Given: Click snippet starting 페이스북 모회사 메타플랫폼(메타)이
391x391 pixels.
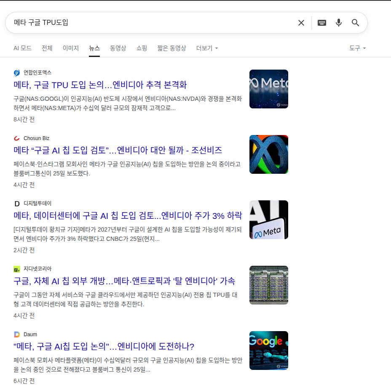Looking at the screenshot, I should click(x=128, y=365).
